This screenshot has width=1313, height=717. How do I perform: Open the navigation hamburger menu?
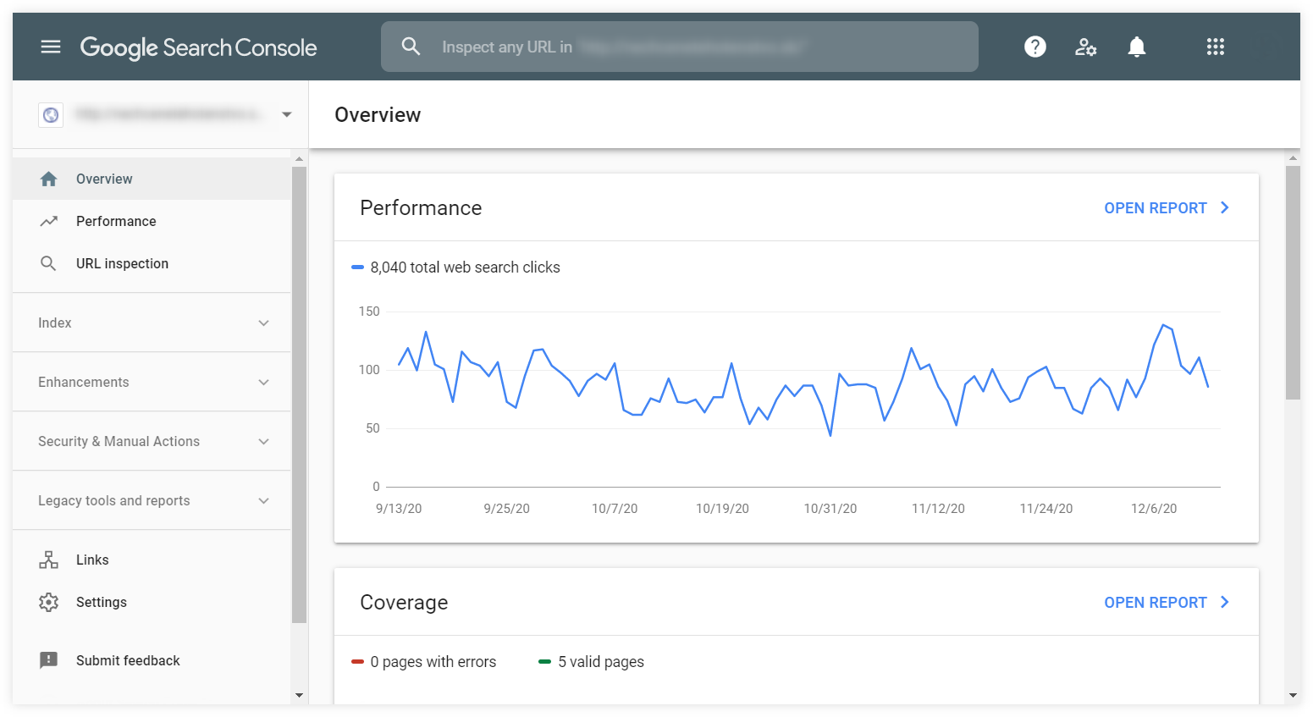(x=51, y=47)
